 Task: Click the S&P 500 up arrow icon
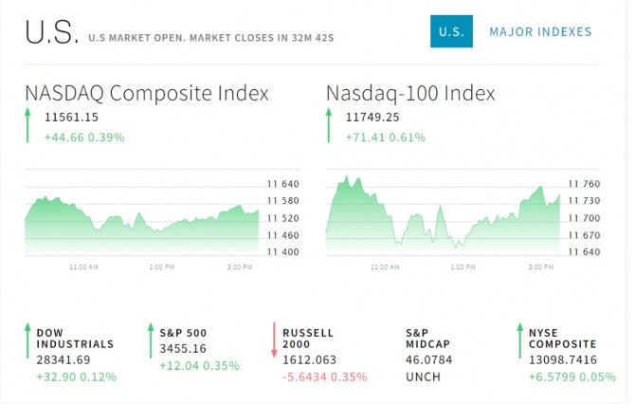pos(150,340)
